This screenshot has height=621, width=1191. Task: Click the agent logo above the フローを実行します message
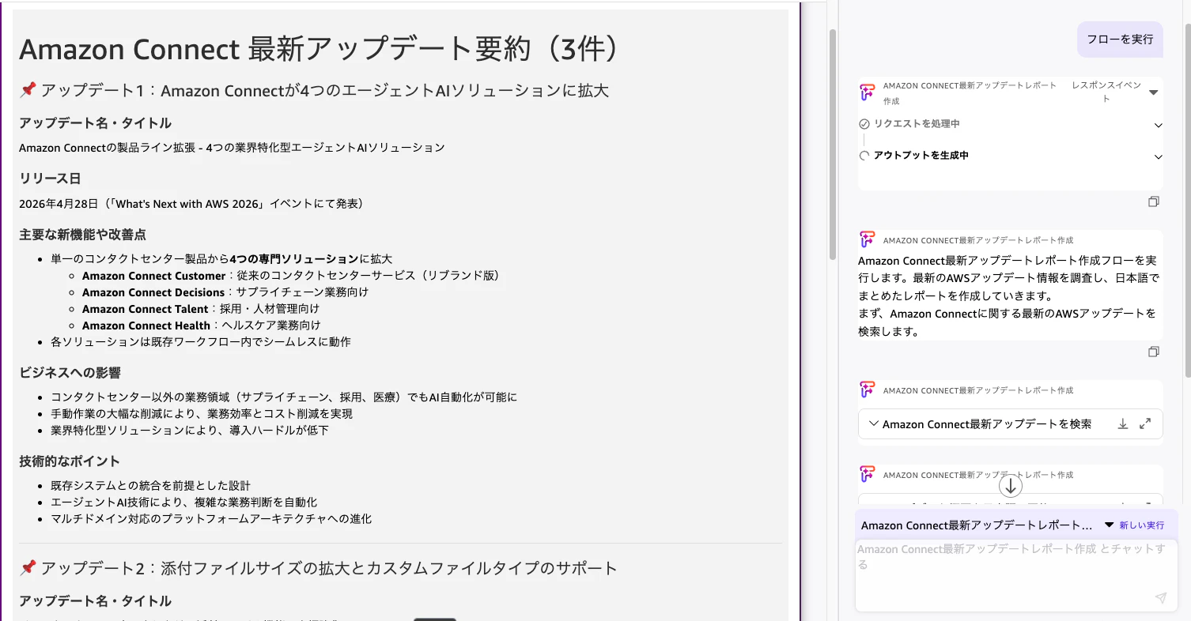[868, 239]
